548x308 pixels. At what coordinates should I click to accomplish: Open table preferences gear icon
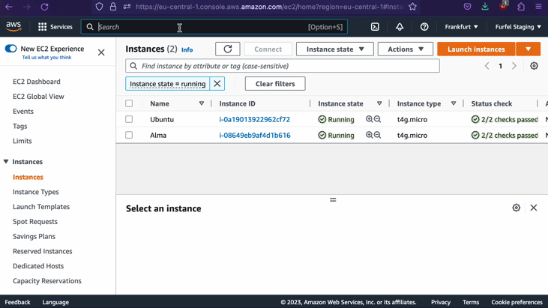(x=534, y=66)
